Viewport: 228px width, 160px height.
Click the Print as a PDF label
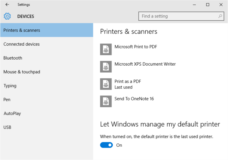click(128, 81)
